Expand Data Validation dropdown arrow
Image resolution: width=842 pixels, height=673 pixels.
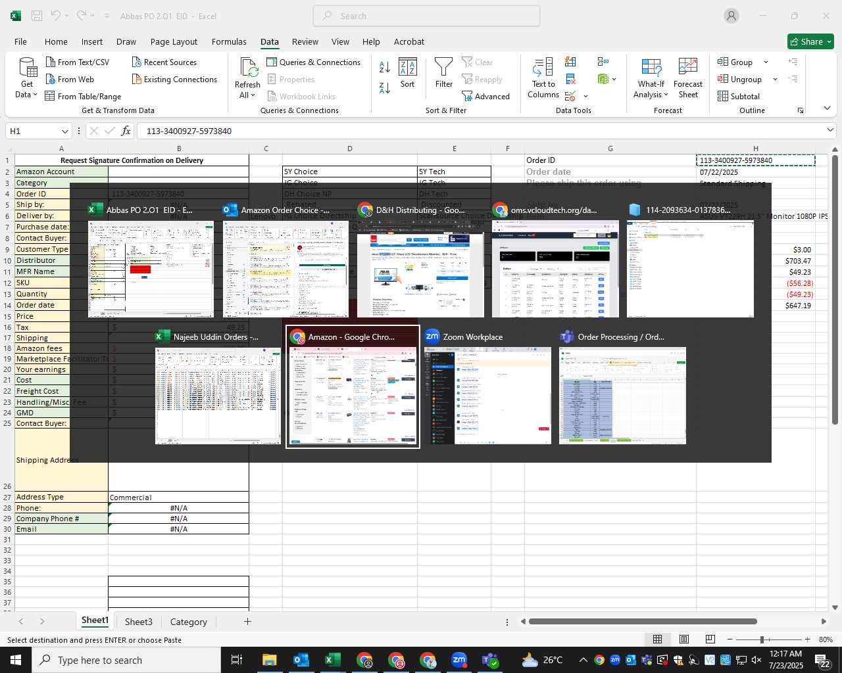click(x=585, y=97)
